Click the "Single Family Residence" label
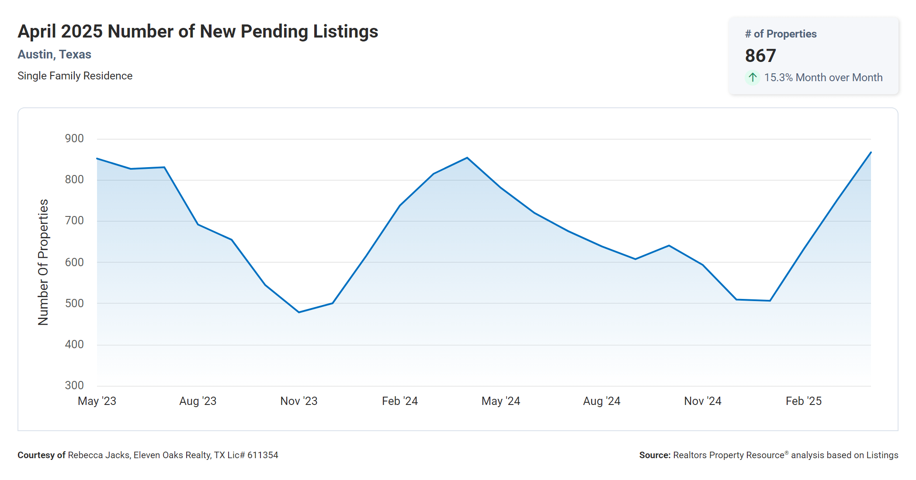This screenshot has height=480, width=916. (75, 76)
